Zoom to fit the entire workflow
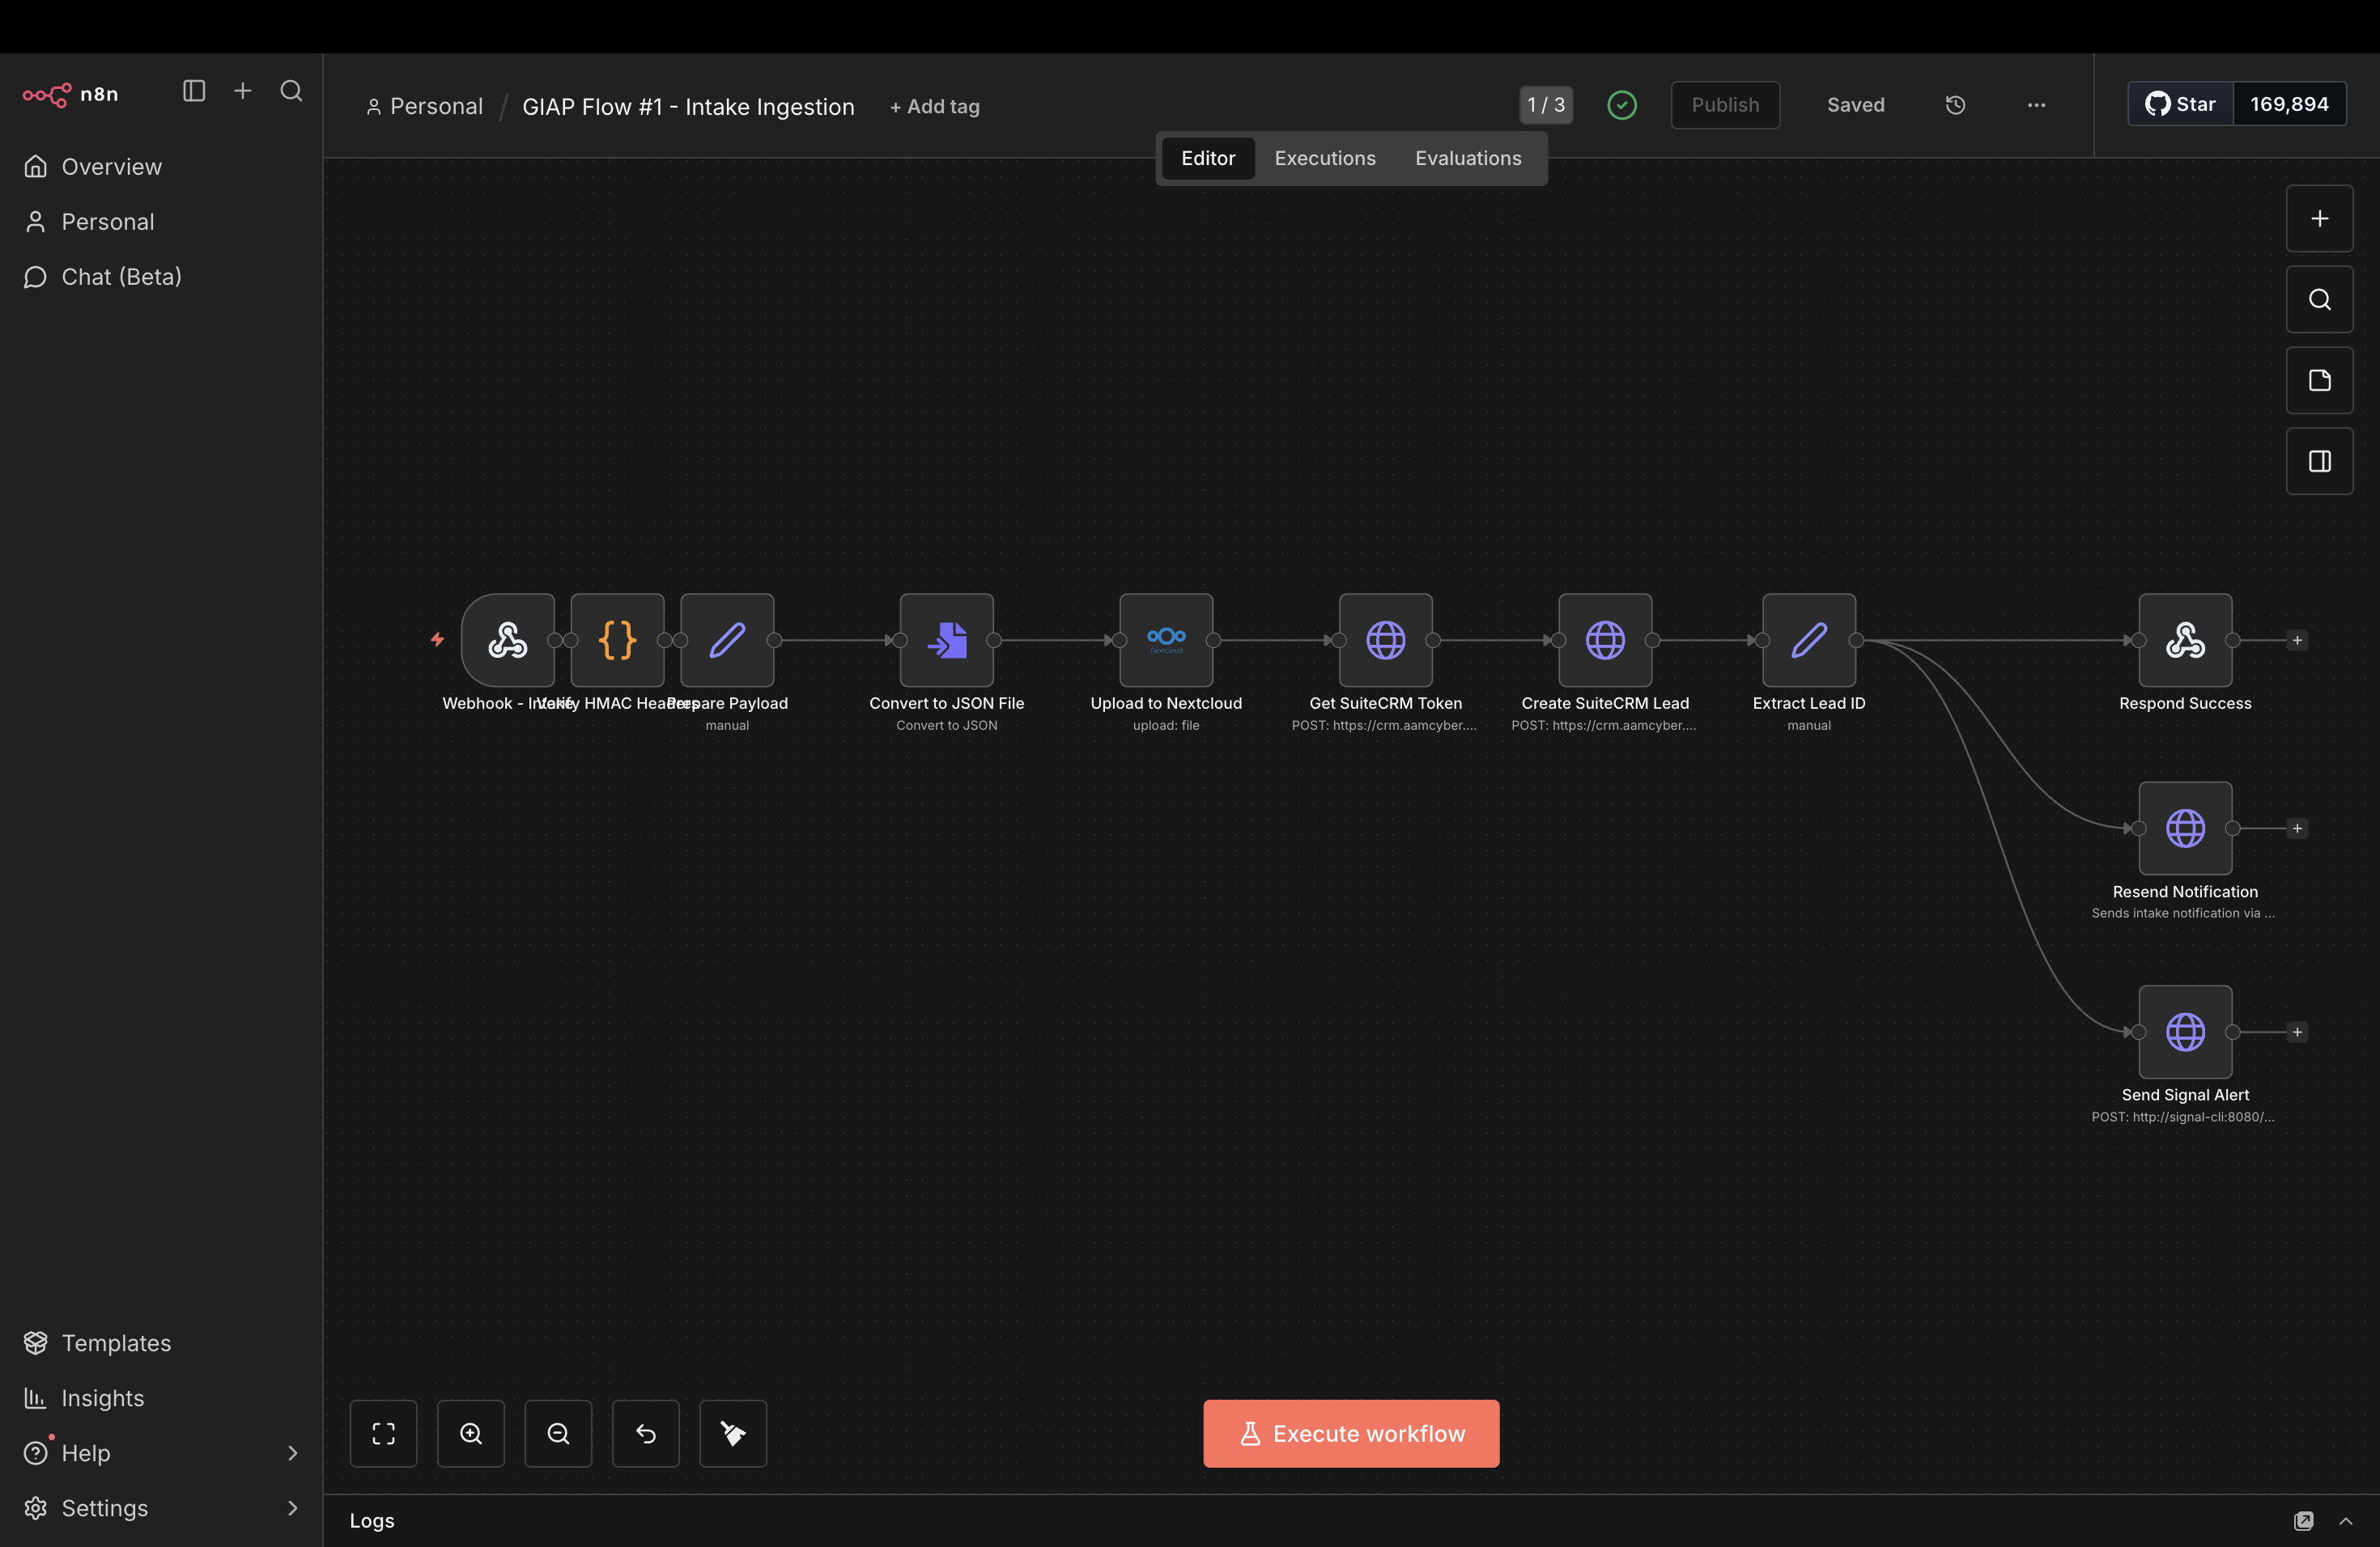The width and height of the screenshot is (2380, 1547). (383, 1433)
